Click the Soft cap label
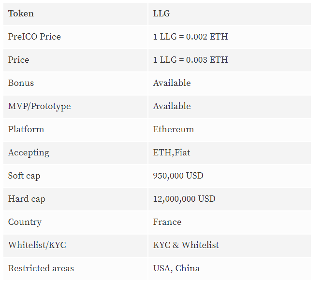 click(x=24, y=176)
